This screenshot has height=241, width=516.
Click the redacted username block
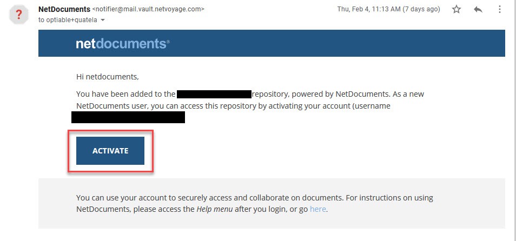pos(128,117)
